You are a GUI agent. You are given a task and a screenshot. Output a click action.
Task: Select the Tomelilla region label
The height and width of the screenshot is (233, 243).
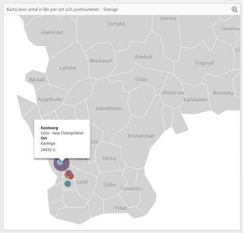click(131, 188)
